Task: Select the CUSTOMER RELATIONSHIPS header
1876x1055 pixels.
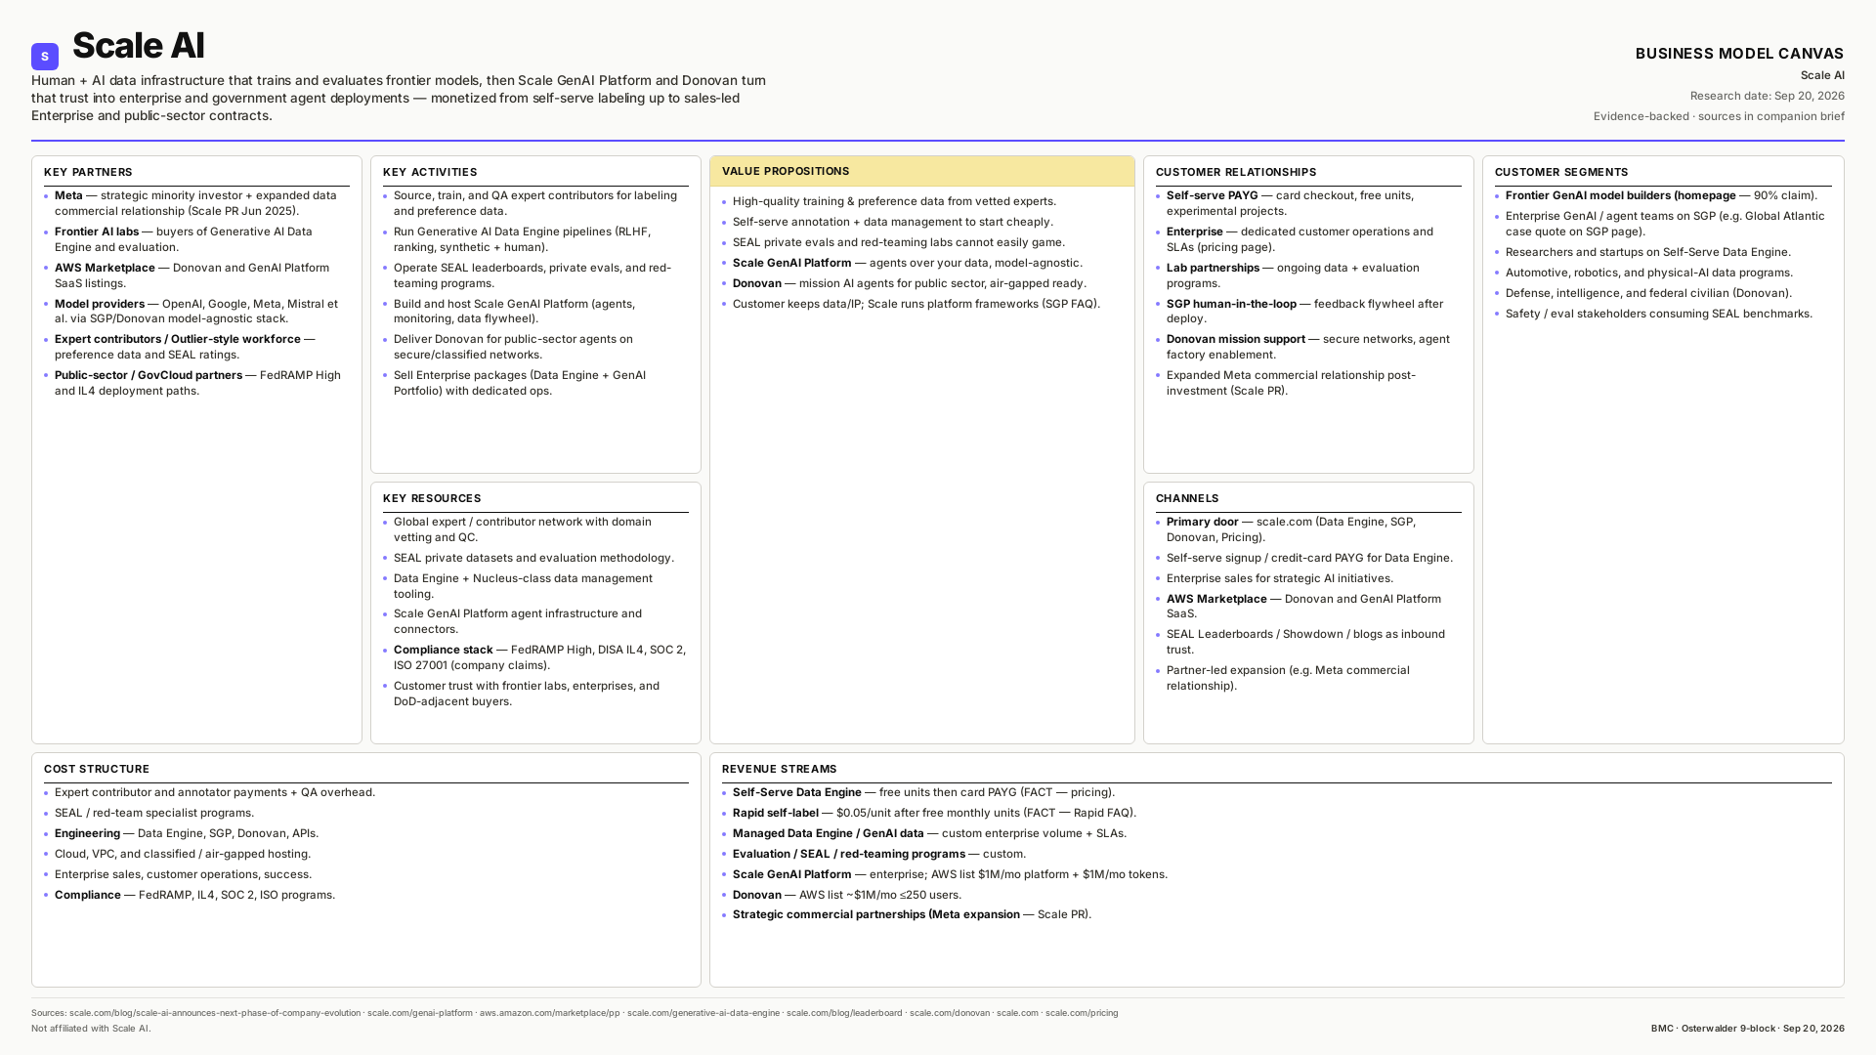Action: 1236,172
